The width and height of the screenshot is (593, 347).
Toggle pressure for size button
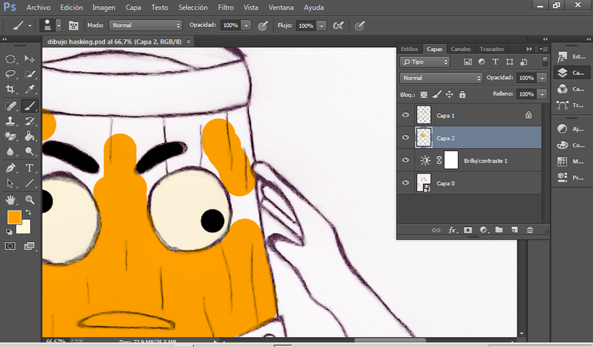359,25
